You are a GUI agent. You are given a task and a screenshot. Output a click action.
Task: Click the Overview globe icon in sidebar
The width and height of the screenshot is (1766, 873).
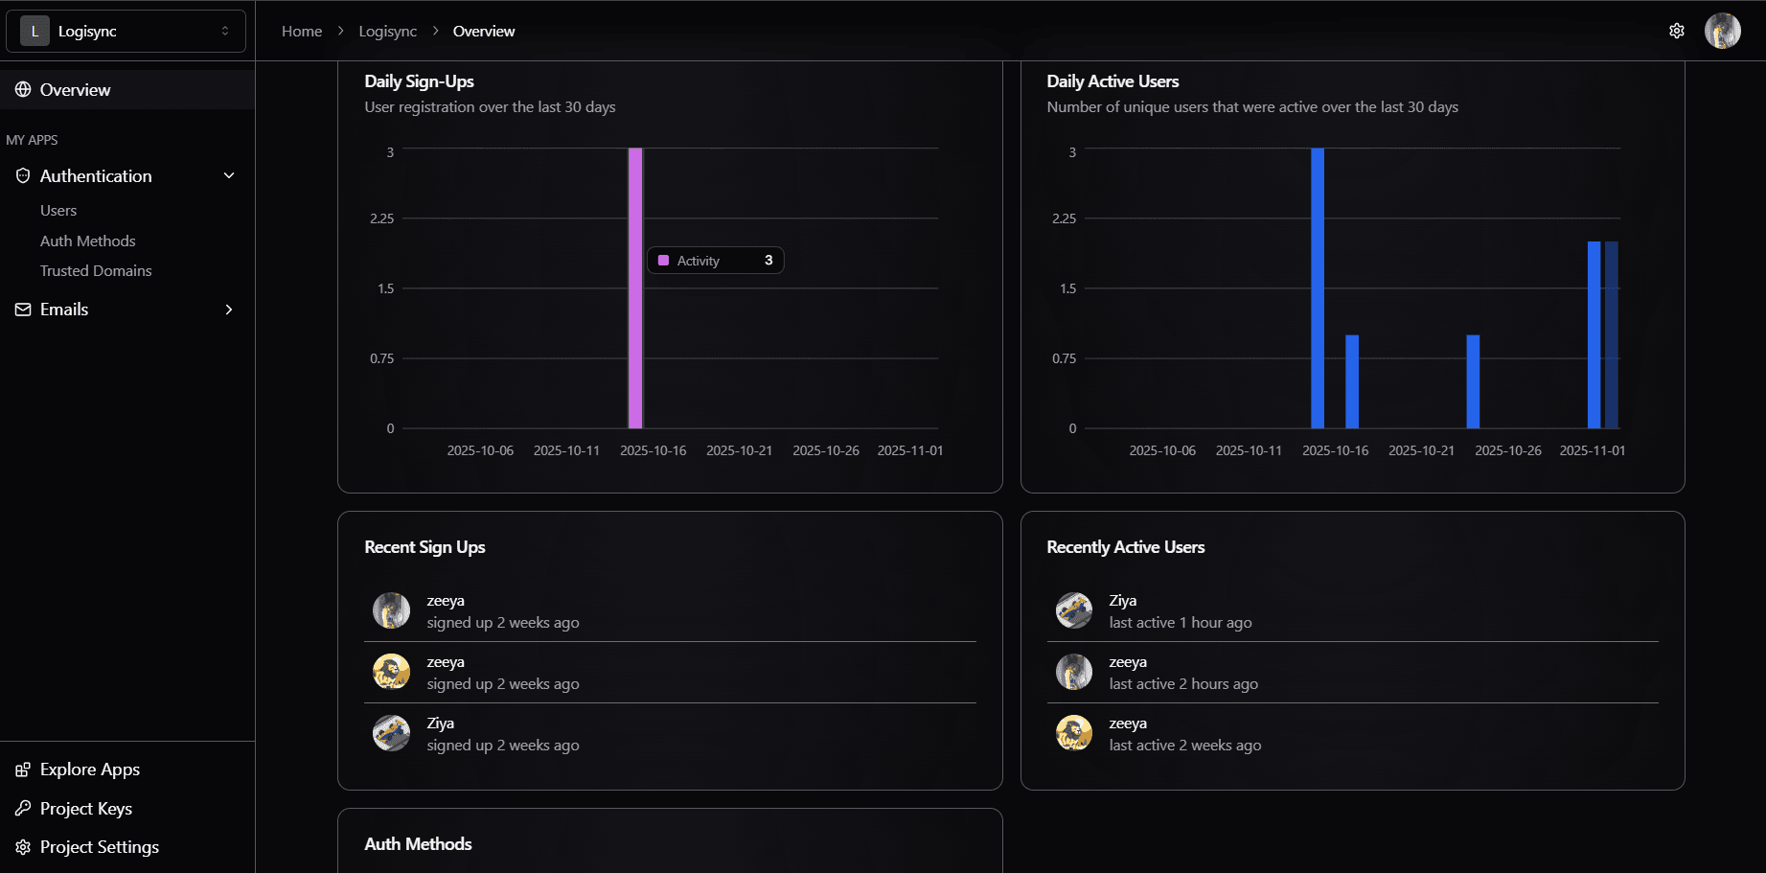tap(23, 90)
